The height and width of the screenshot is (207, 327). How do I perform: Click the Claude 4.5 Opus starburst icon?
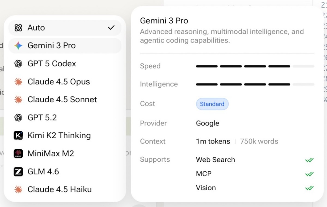coord(18,82)
